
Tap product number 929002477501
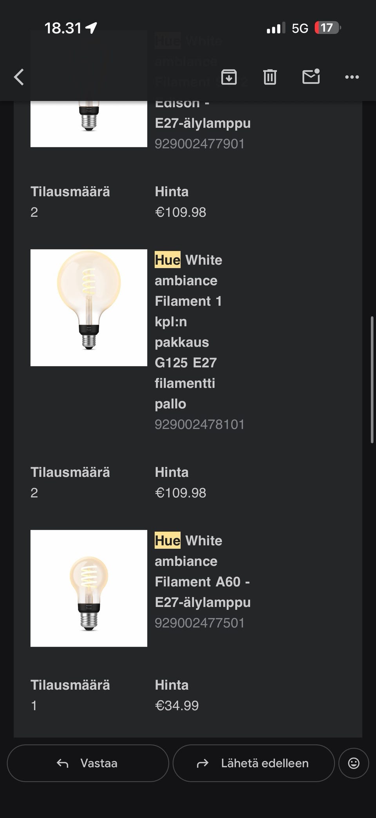[199, 623]
